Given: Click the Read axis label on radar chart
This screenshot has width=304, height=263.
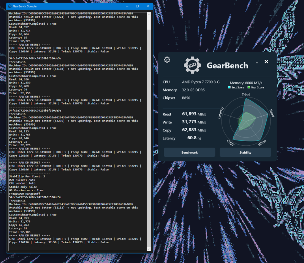Looking at the screenshot, I should pyautogui.click(x=272, y=113).
